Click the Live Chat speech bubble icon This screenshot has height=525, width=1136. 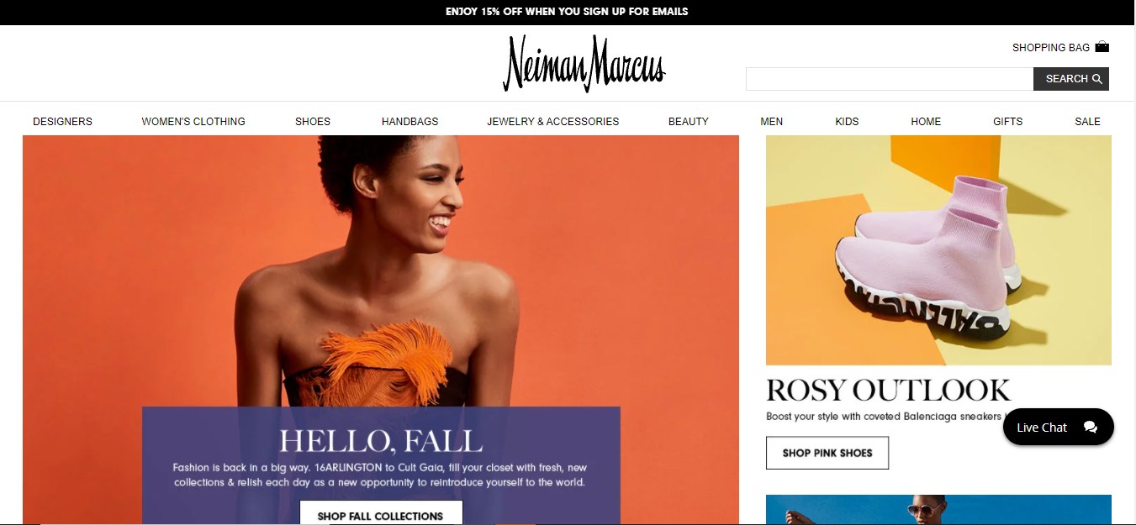point(1091,427)
